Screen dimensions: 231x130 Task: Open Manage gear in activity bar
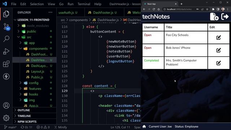[6, 118]
